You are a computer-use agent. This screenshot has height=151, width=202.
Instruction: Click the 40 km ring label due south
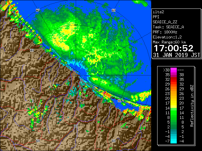click(x=76, y=126)
